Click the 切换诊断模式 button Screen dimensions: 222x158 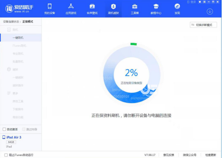[x=203, y=25]
